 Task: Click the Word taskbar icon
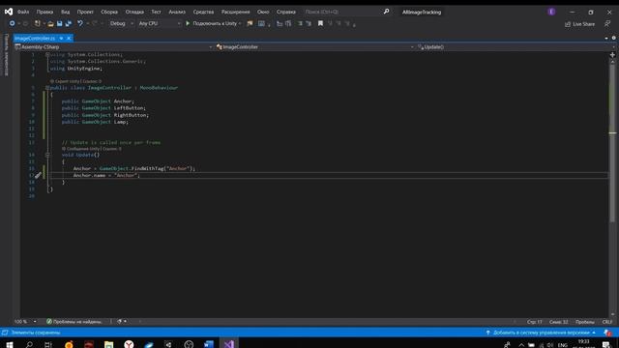pyautogui.click(x=209, y=344)
